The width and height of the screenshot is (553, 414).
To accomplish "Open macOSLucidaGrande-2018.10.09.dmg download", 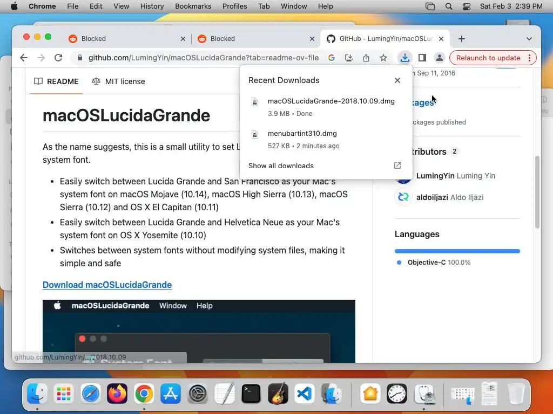I will pyautogui.click(x=326, y=107).
